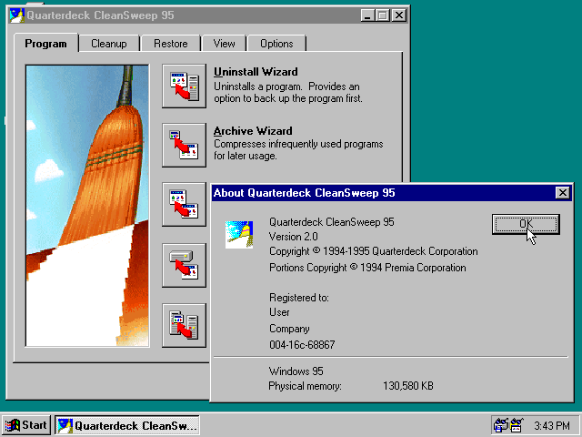The image size is (582, 437).
Task: Click the 'User' registration text
Action: pos(279,312)
